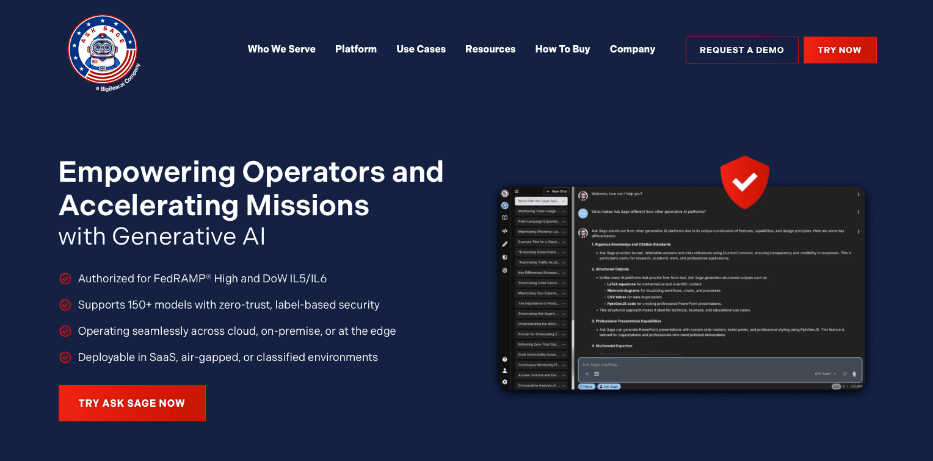
Task: Select the 'What Sets Ask Sage Apa...' chat
Action: pyautogui.click(x=541, y=201)
